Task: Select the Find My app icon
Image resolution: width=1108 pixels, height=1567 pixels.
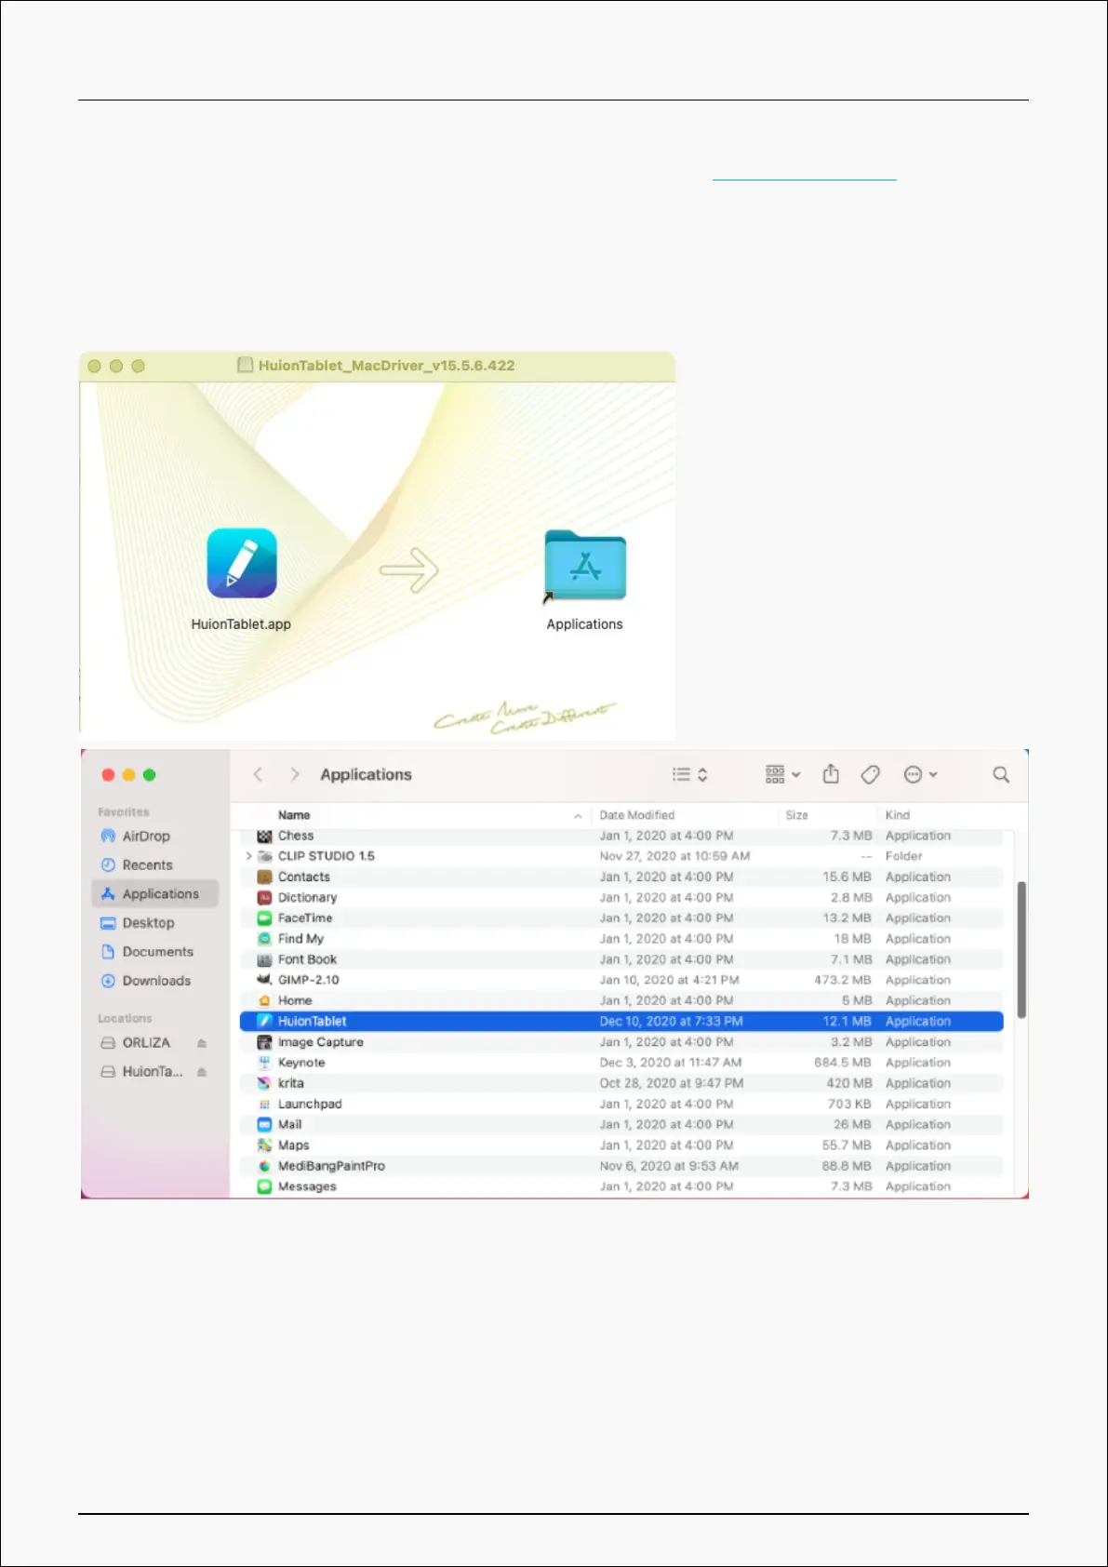Action: tap(264, 939)
